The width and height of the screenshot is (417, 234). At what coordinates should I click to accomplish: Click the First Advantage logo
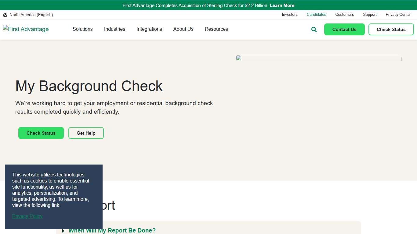coord(26,29)
